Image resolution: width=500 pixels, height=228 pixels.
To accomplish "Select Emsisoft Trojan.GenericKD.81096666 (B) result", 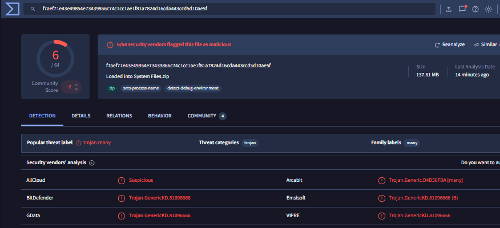I will 424,198.
